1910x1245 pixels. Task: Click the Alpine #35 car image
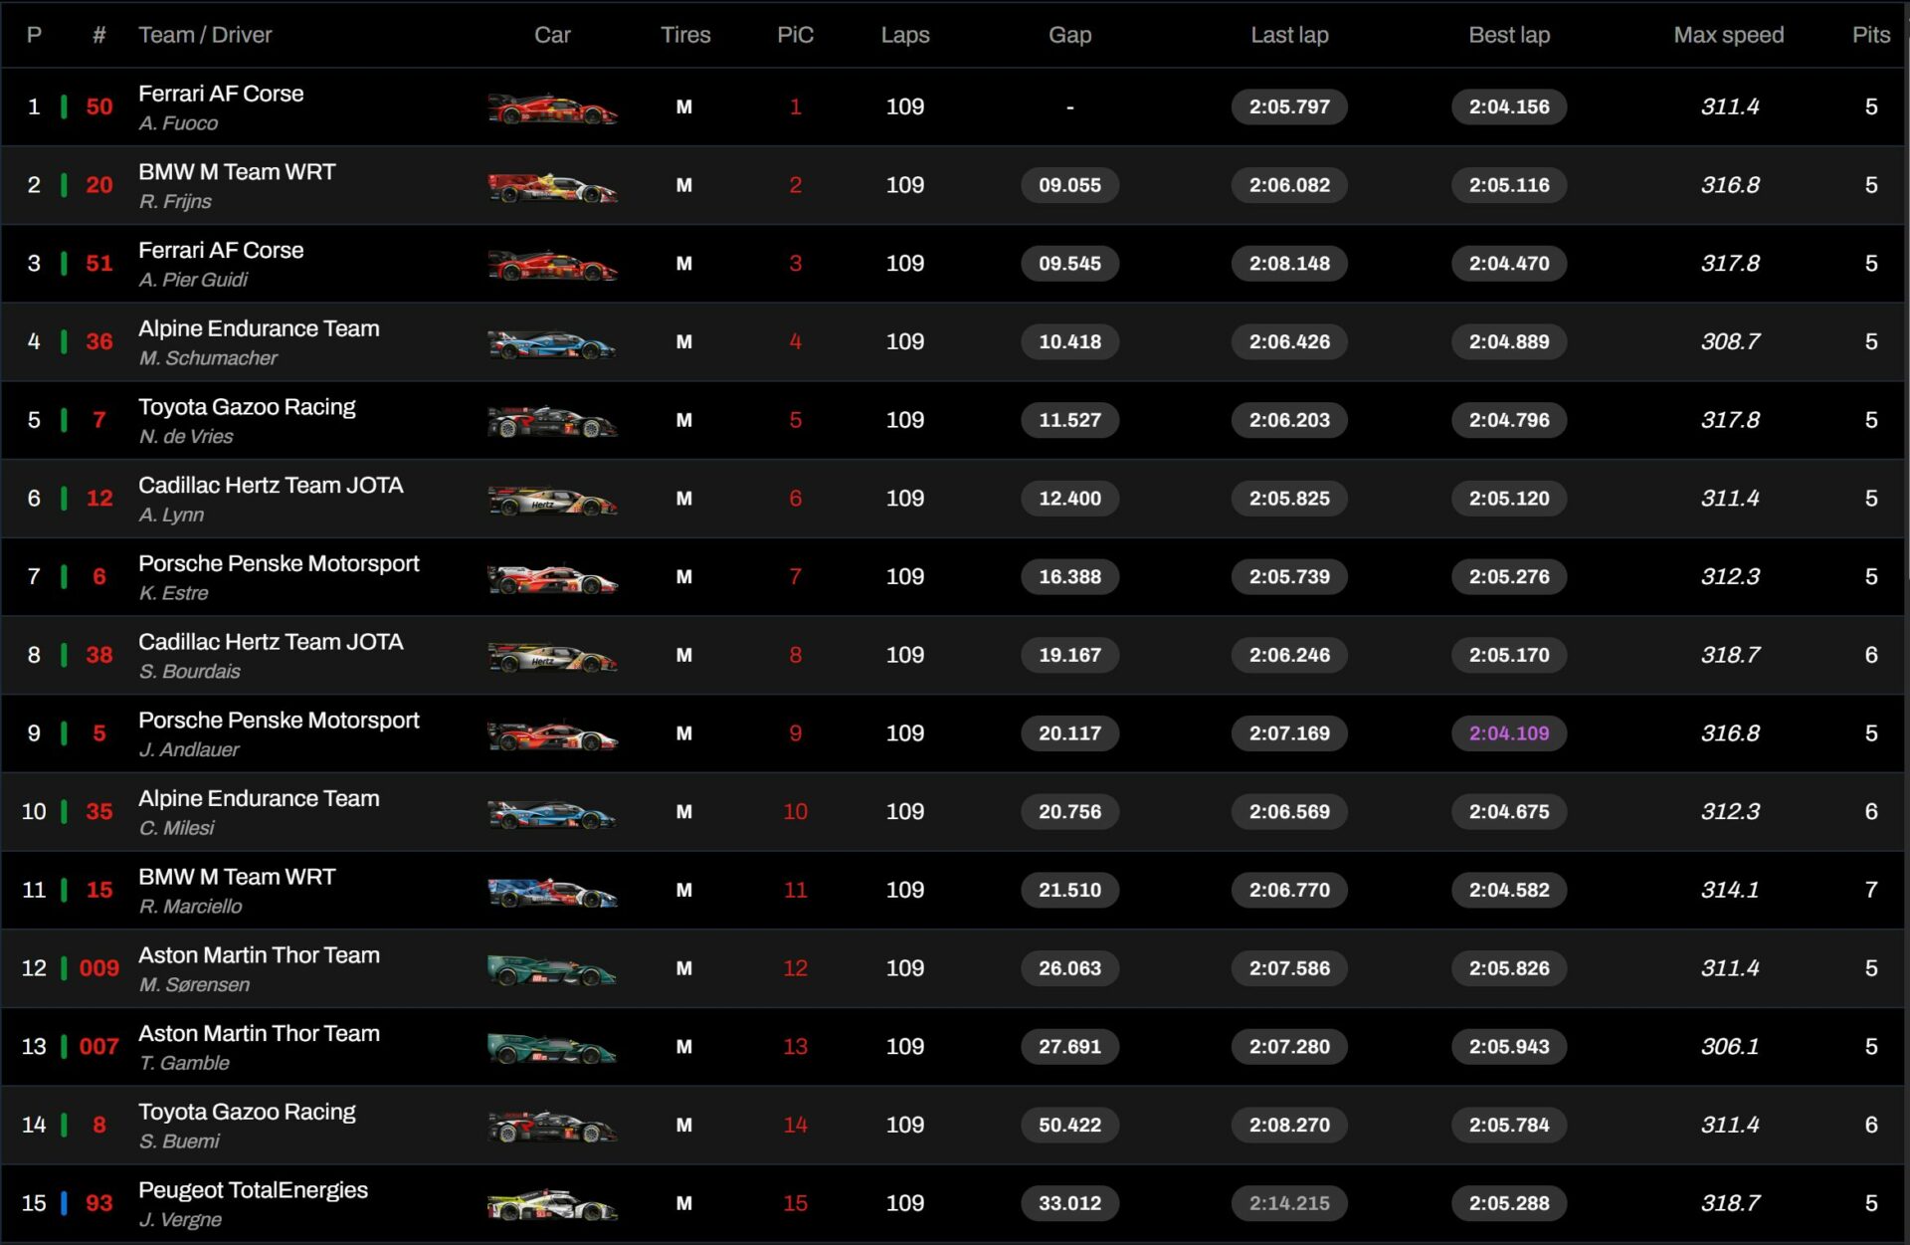point(552,813)
